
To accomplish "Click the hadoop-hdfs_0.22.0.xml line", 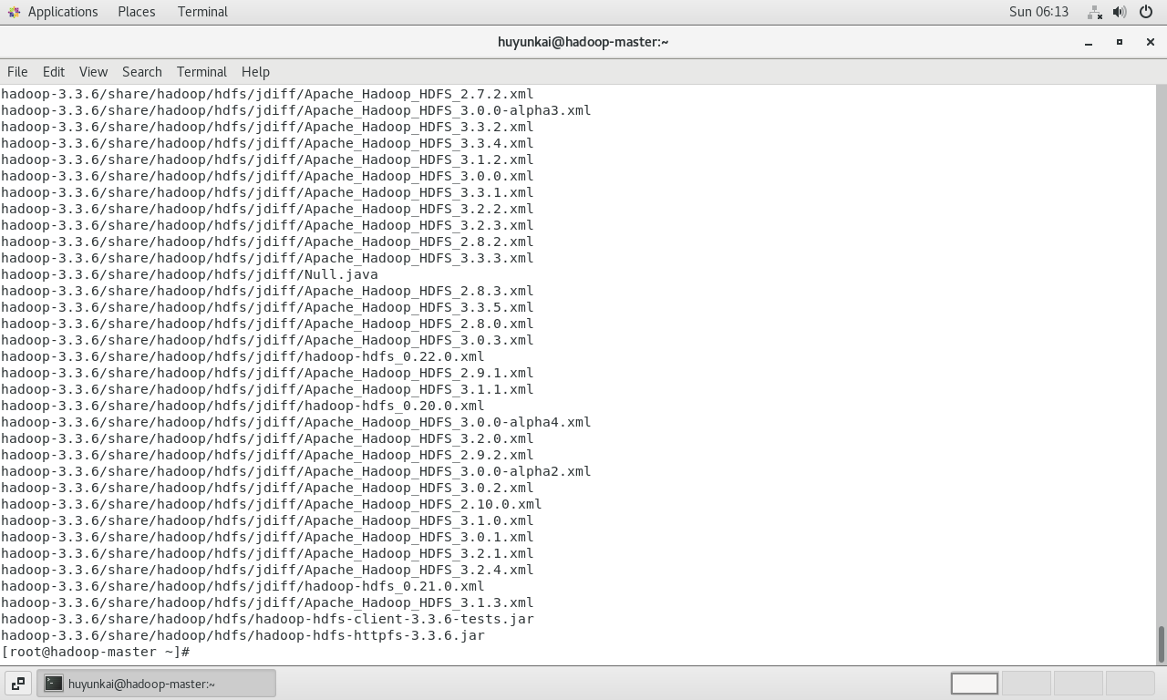I will tap(243, 356).
